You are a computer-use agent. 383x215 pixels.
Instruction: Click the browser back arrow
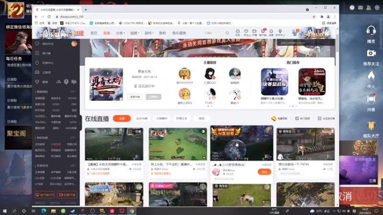(x=36, y=17)
